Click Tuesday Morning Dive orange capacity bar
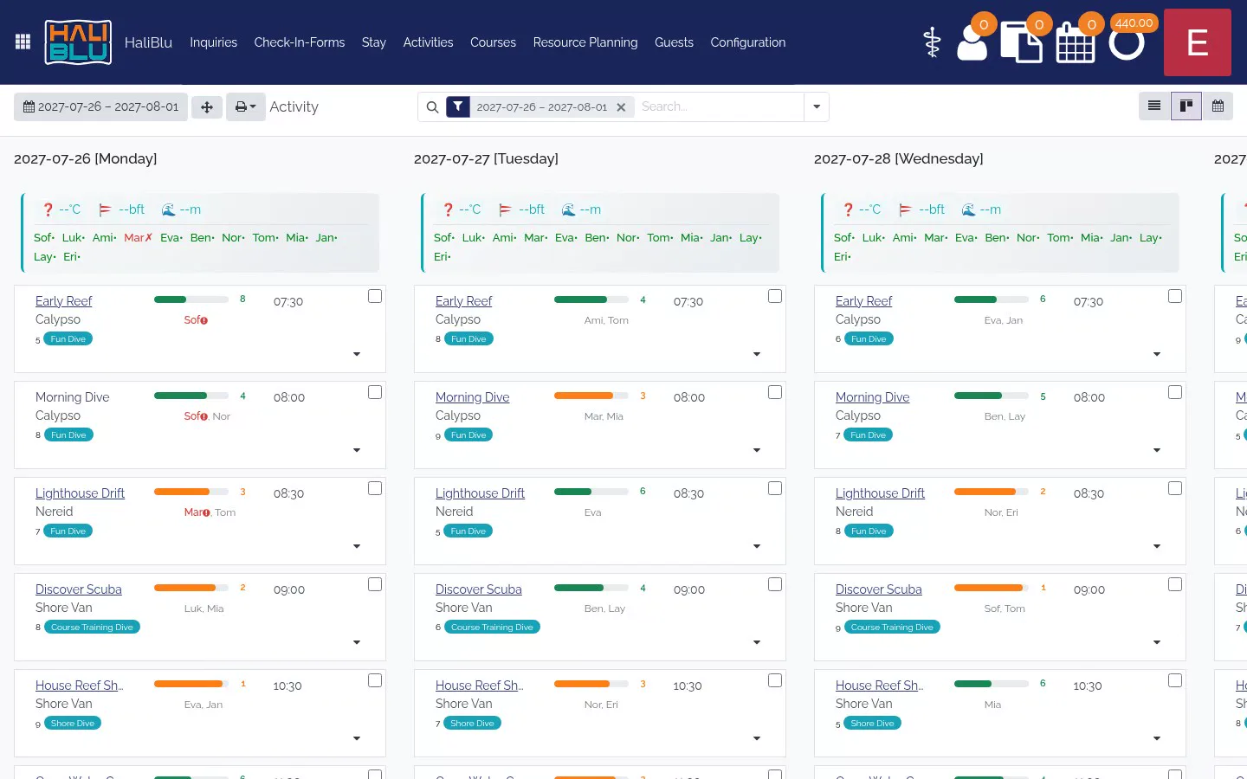Viewport: 1247px width, 779px height. tap(591, 396)
